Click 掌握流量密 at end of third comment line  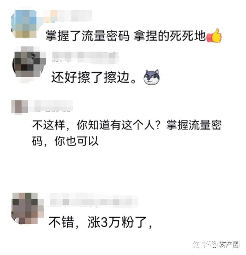click(x=194, y=125)
